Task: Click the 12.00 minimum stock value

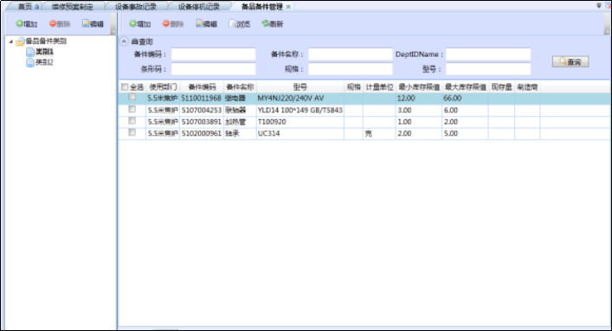Action: 406,99
